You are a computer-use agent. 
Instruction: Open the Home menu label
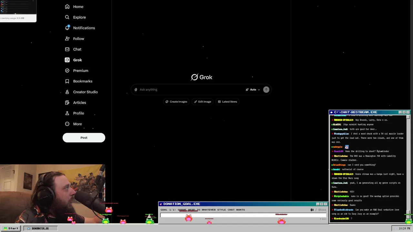coord(78,6)
